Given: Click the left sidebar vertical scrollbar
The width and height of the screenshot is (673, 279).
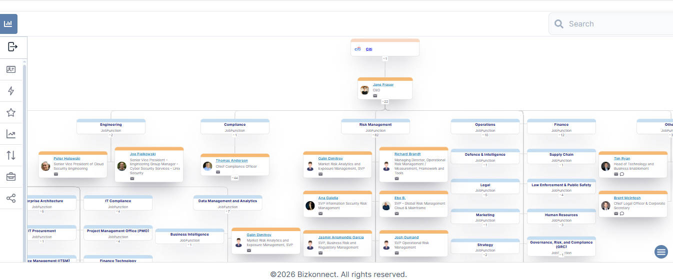Looking at the screenshot, I should click(x=24, y=162).
